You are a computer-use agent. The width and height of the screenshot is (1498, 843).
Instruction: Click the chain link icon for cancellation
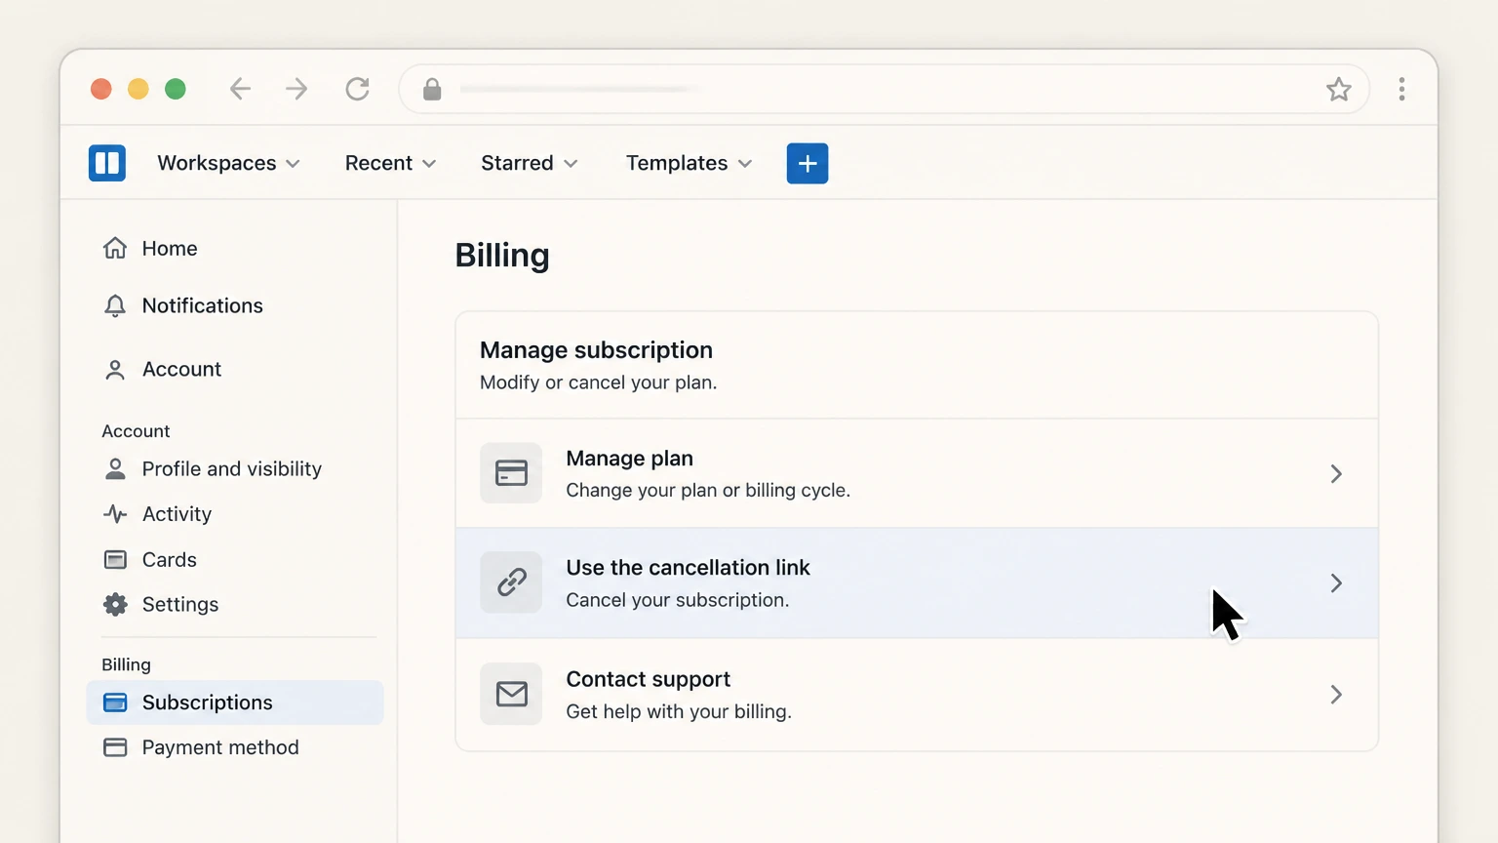pos(511,582)
